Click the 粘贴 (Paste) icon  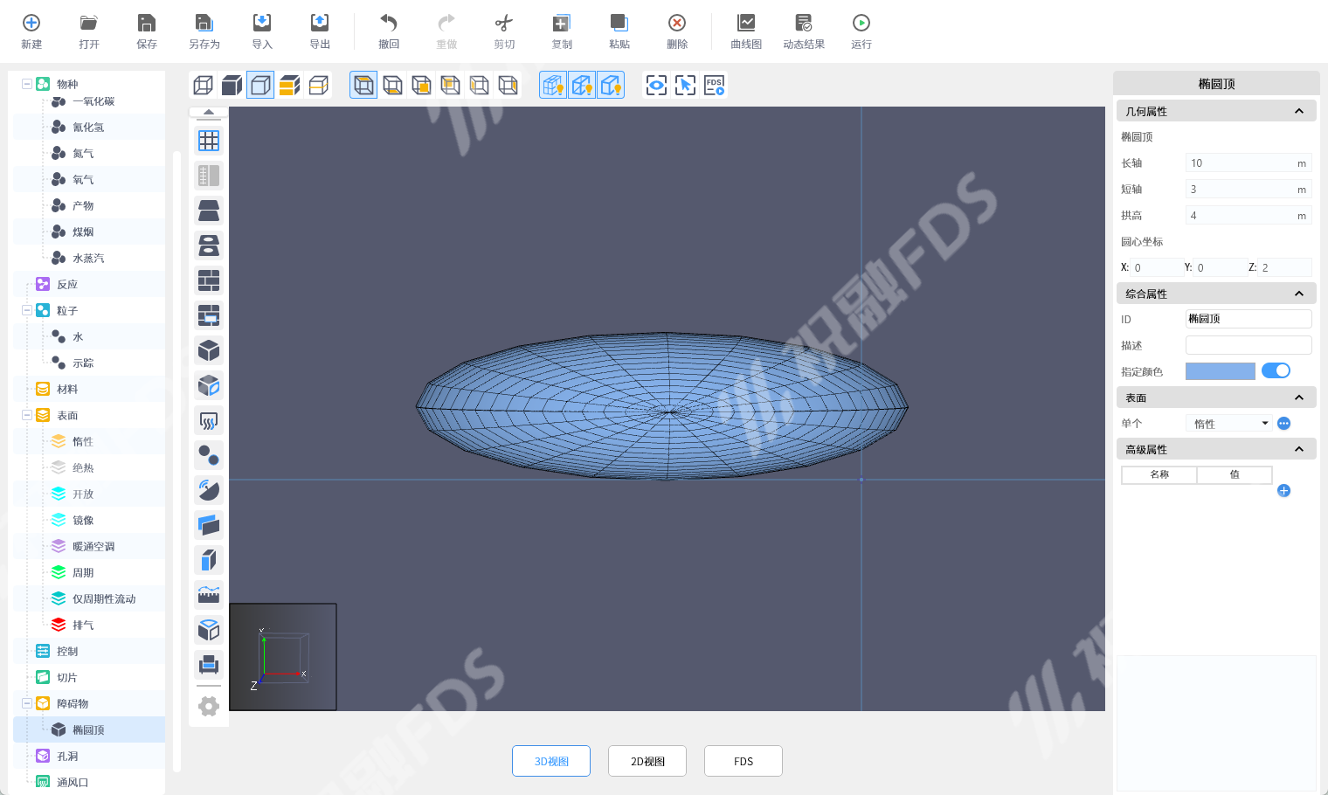click(x=619, y=24)
